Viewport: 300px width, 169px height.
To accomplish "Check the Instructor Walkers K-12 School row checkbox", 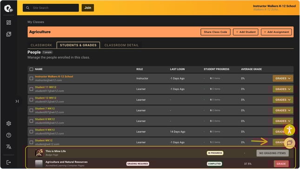I will pos(31,78).
